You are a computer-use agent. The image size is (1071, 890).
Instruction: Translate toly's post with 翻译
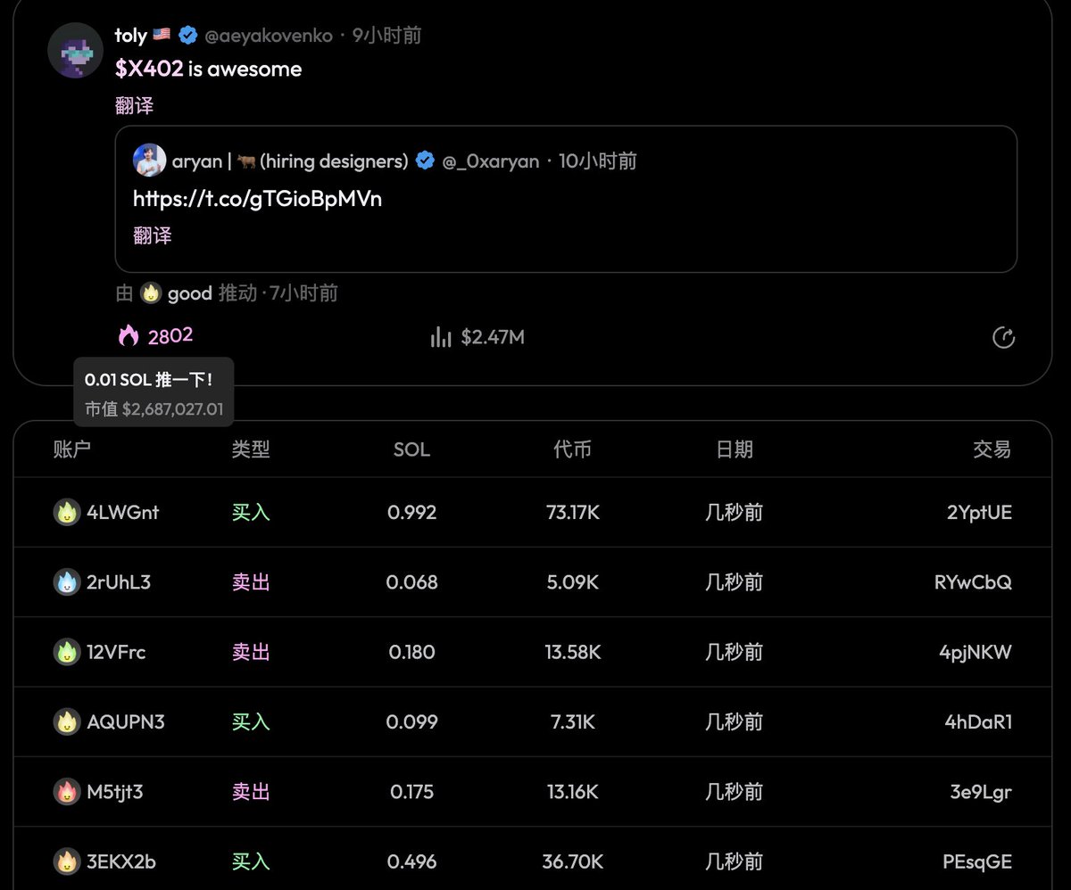134,106
